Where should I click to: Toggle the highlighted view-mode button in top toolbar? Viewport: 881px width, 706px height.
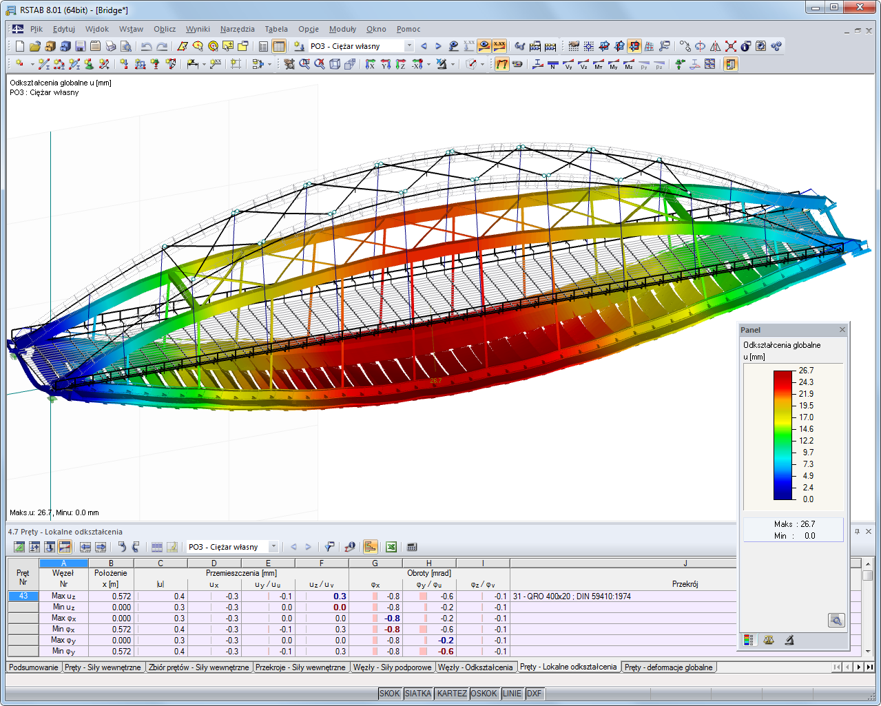(x=634, y=46)
